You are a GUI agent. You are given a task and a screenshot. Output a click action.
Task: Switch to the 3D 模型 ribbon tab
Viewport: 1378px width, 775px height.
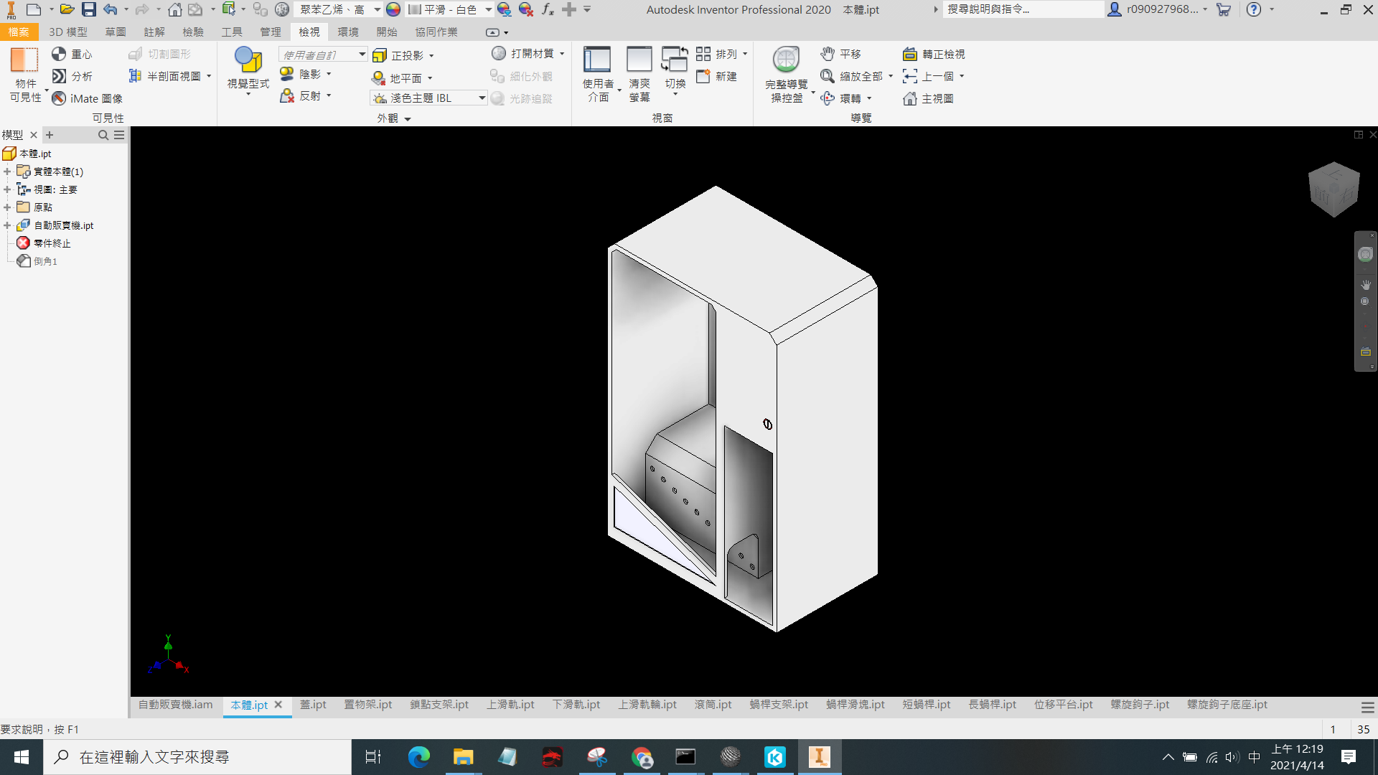coord(68,32)
